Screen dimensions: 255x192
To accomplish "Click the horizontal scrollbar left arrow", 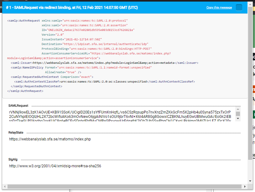I will tap(5, 187).
